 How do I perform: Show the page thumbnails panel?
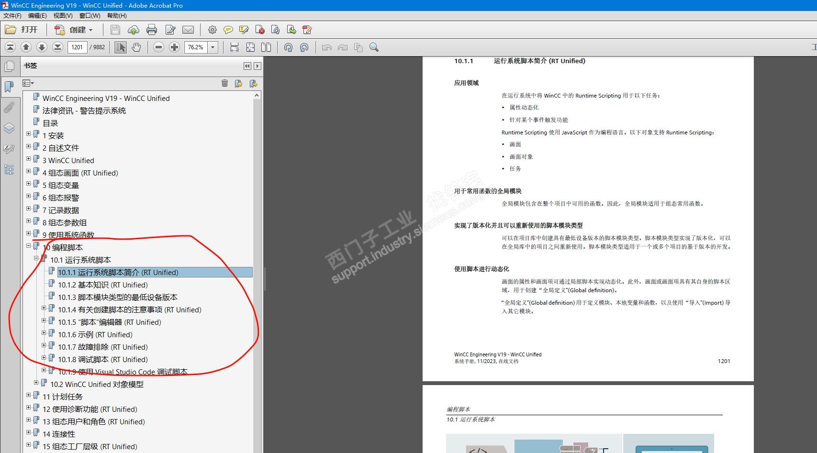click(x=9, y=66)
